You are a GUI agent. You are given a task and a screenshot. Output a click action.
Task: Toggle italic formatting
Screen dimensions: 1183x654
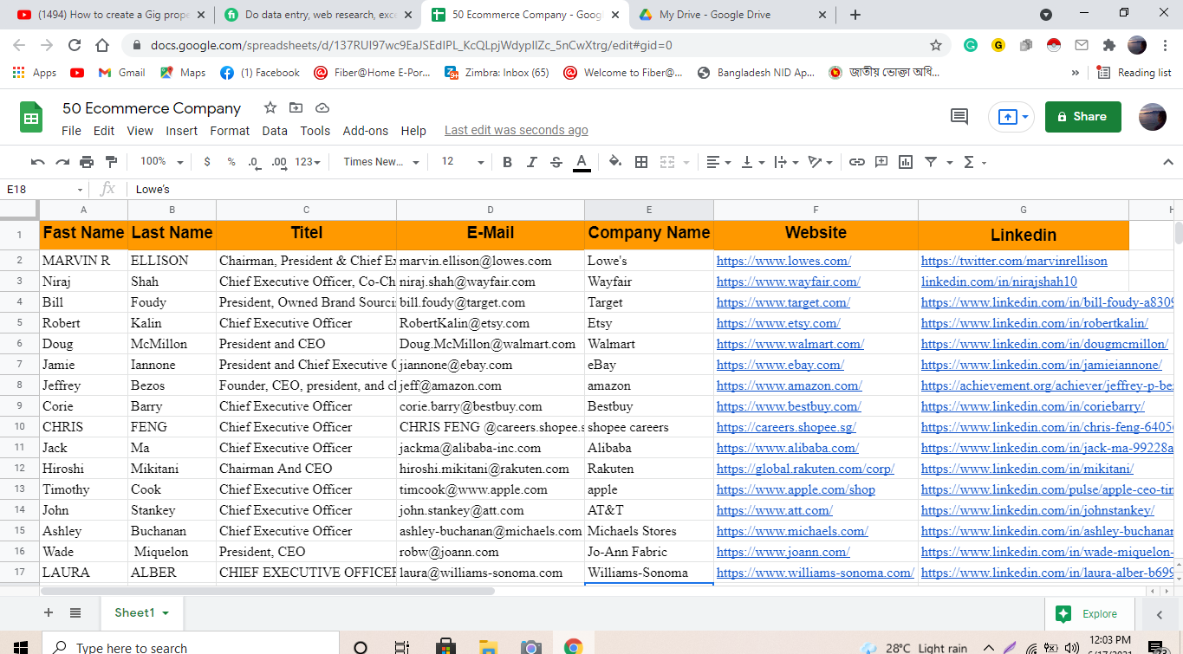tap(531, 162)
